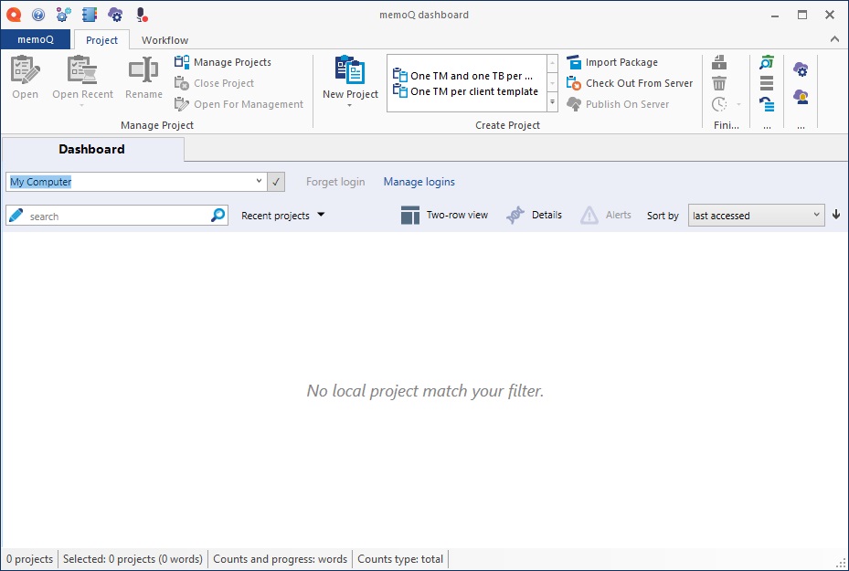849x571 pixels.
Task: Click Close Project in the ribbon
Action: click(214, 83)
